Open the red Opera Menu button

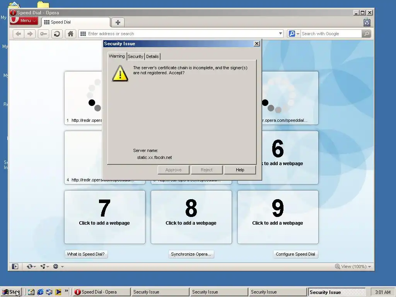(x=24, y=21)
